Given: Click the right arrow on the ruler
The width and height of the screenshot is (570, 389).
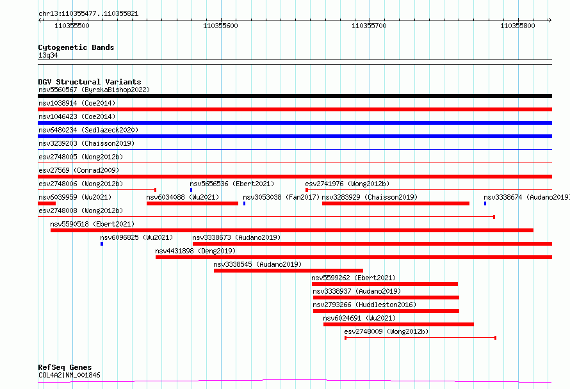Looking at the screenshot, I should [550, 20].
